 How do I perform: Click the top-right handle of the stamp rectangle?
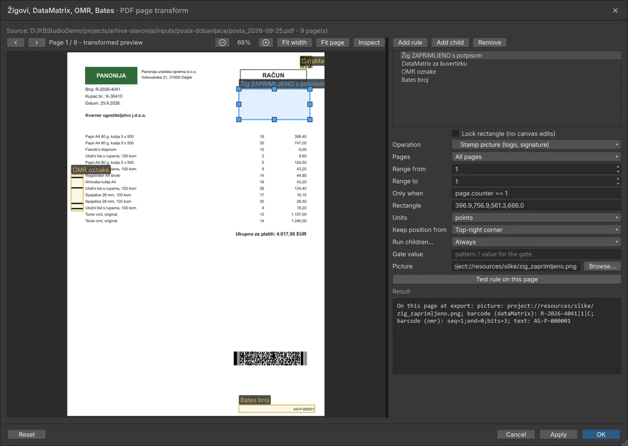click(310, 89)
